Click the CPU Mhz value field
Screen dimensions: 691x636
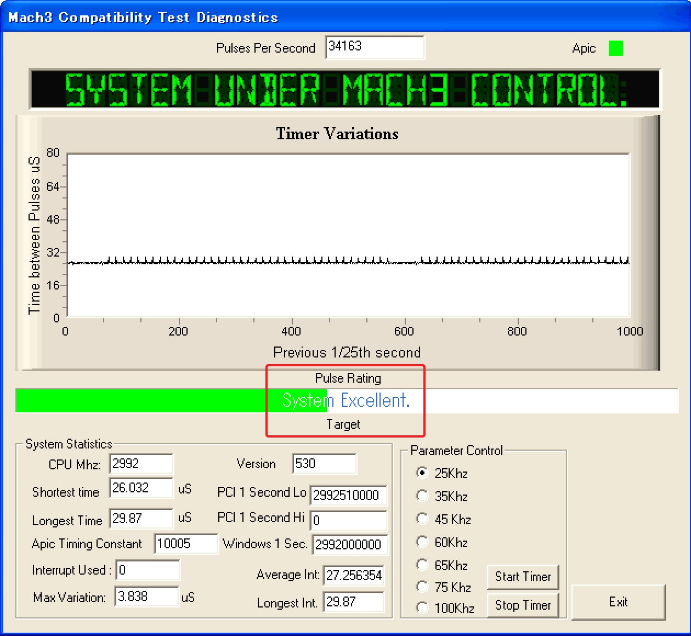tap(141, 464)
